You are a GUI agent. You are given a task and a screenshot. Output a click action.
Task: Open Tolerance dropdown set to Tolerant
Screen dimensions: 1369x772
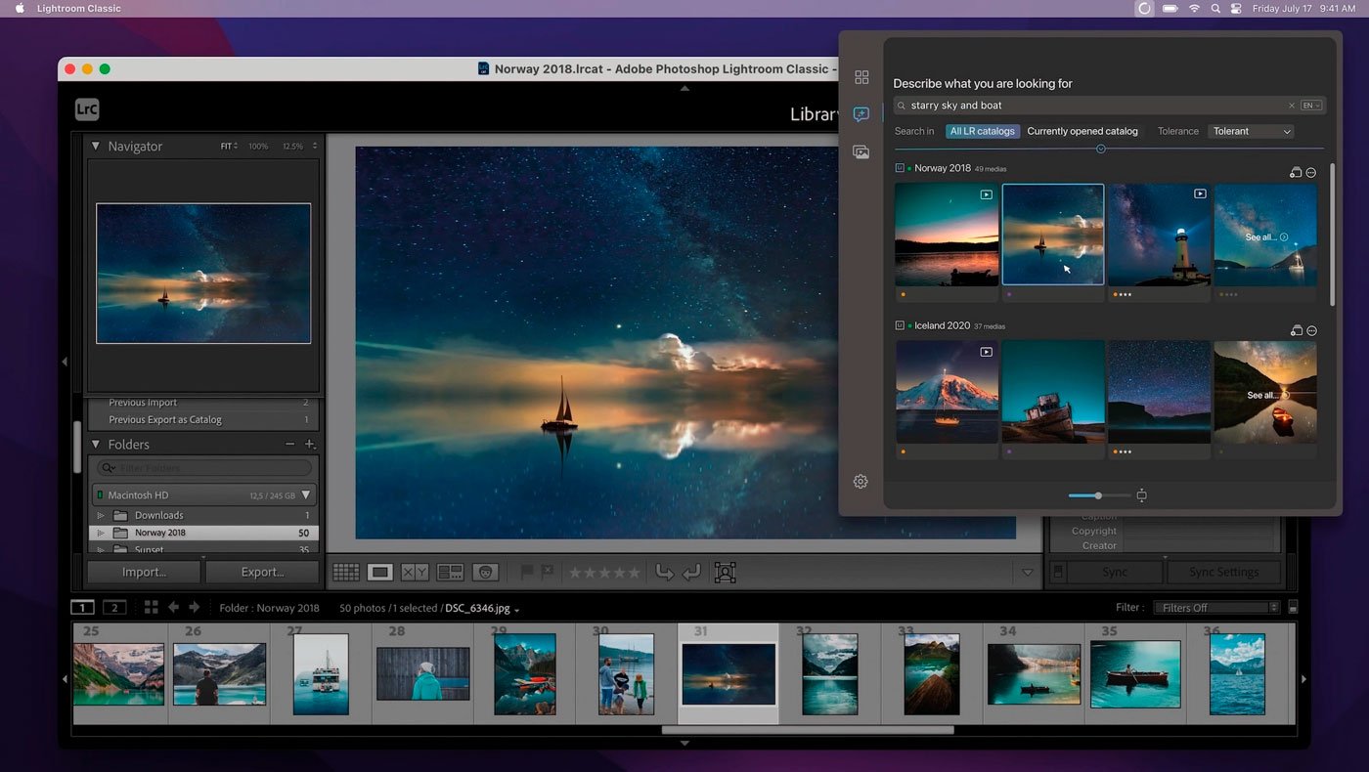(x=1252, y=131)
